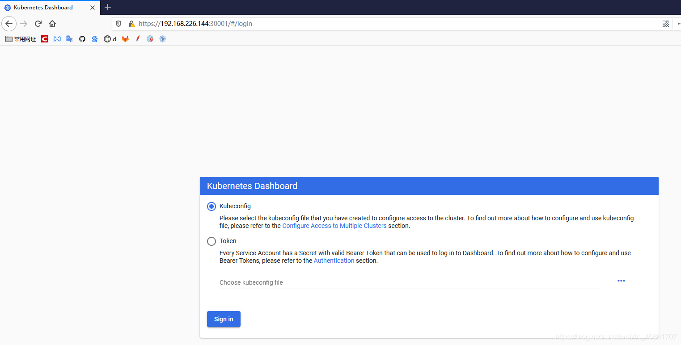Click the Choose kubeconfig file field
681x345 pixels.
(410, 282)
